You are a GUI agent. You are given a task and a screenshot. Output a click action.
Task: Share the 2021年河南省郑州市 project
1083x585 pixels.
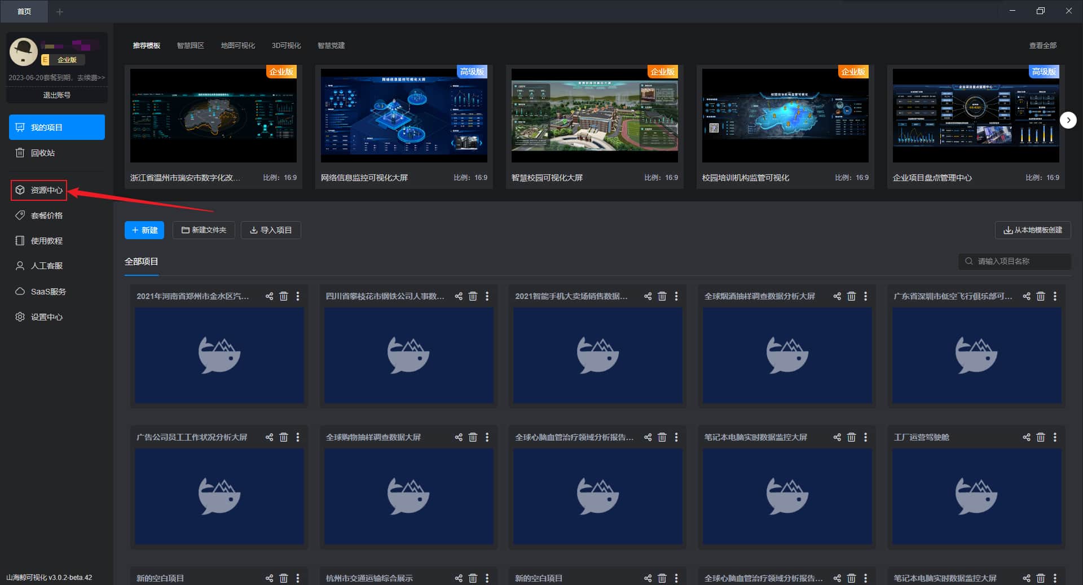point(269,296)
